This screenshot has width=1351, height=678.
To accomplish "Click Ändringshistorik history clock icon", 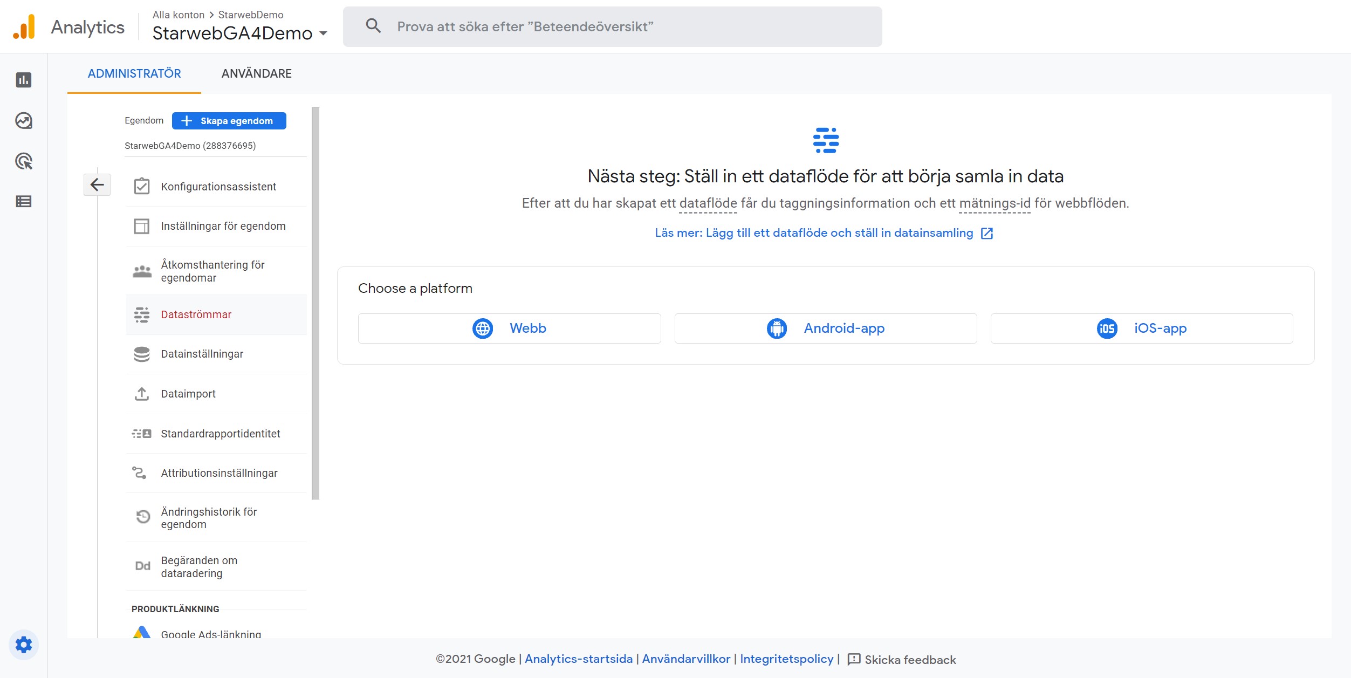I will click(143, 517).
